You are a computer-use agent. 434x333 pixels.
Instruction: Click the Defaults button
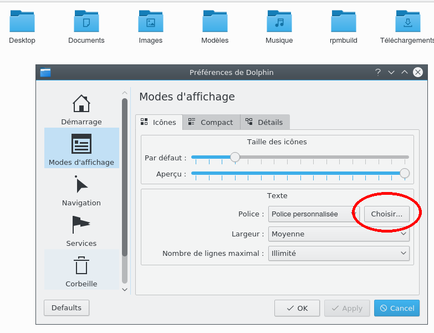pos(67,308)
